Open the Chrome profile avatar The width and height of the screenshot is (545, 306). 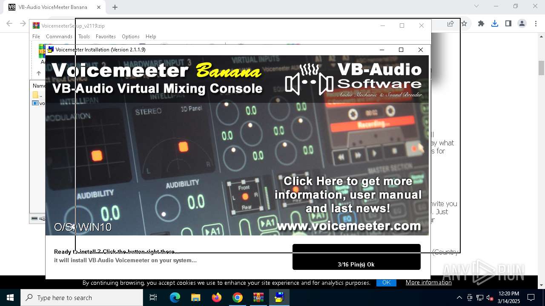522,24
